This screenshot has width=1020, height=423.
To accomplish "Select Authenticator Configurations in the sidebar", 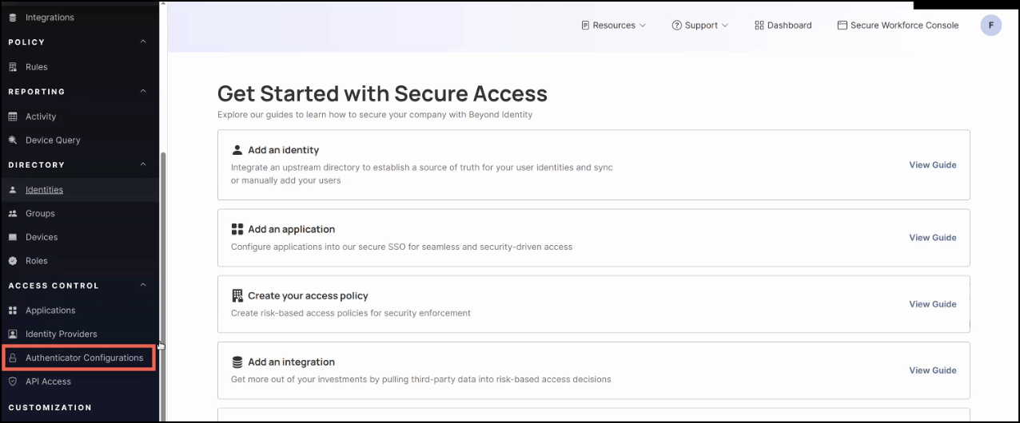I will 84,358.
